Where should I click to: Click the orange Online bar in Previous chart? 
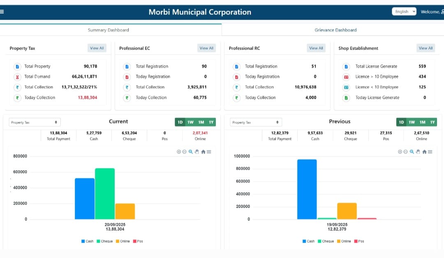tap(347, 211)
